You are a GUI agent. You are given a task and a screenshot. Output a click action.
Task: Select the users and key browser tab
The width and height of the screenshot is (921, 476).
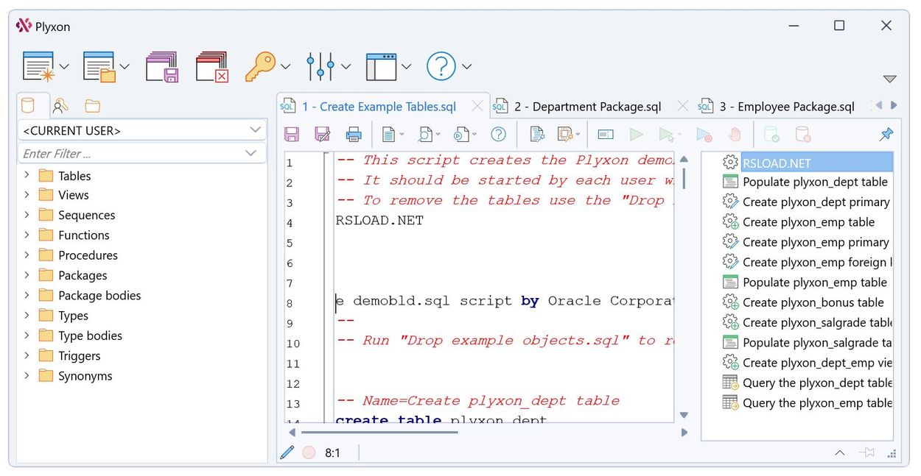click(x=60, y=106)
